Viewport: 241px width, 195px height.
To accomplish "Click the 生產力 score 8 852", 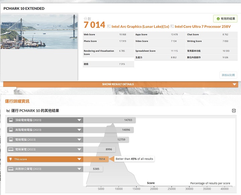I will click(x=174, y=58).
